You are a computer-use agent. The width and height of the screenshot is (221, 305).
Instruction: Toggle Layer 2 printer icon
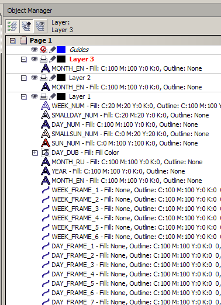(43, 78)
